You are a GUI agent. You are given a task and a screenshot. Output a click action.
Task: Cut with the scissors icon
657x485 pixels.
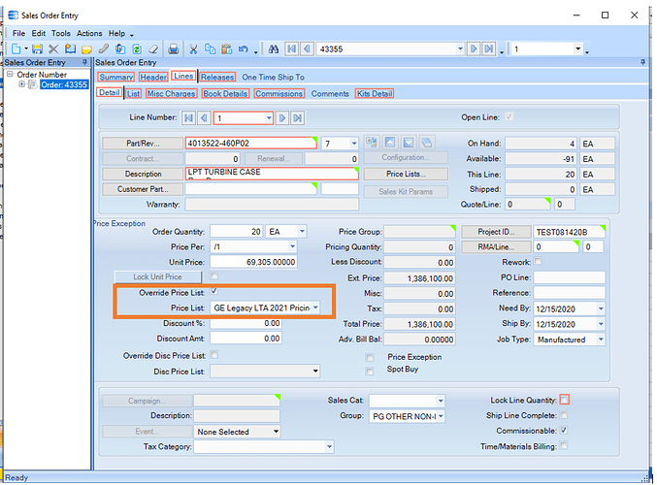[193, 49]
